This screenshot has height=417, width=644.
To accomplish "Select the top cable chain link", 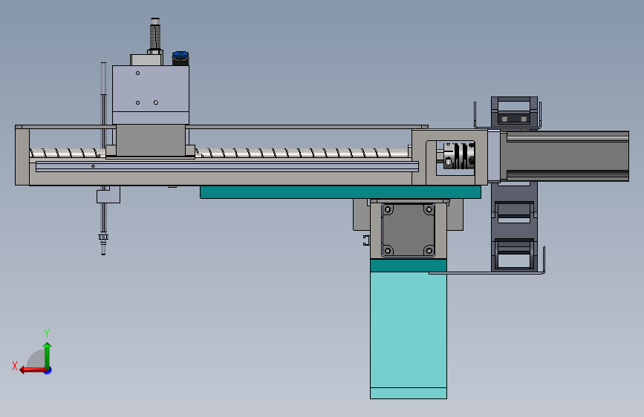I will point(514,111).
